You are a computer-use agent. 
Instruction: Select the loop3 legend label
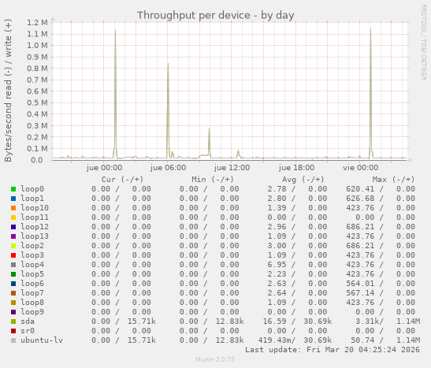(x=32, y=255)
